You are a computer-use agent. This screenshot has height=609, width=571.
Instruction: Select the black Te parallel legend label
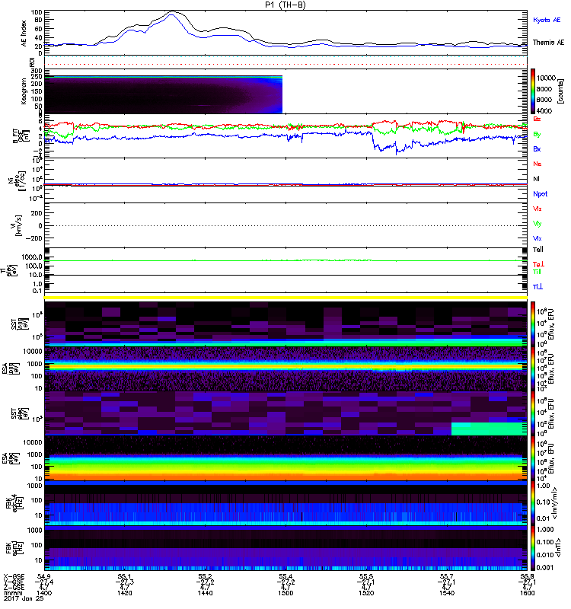click(538, 250)
